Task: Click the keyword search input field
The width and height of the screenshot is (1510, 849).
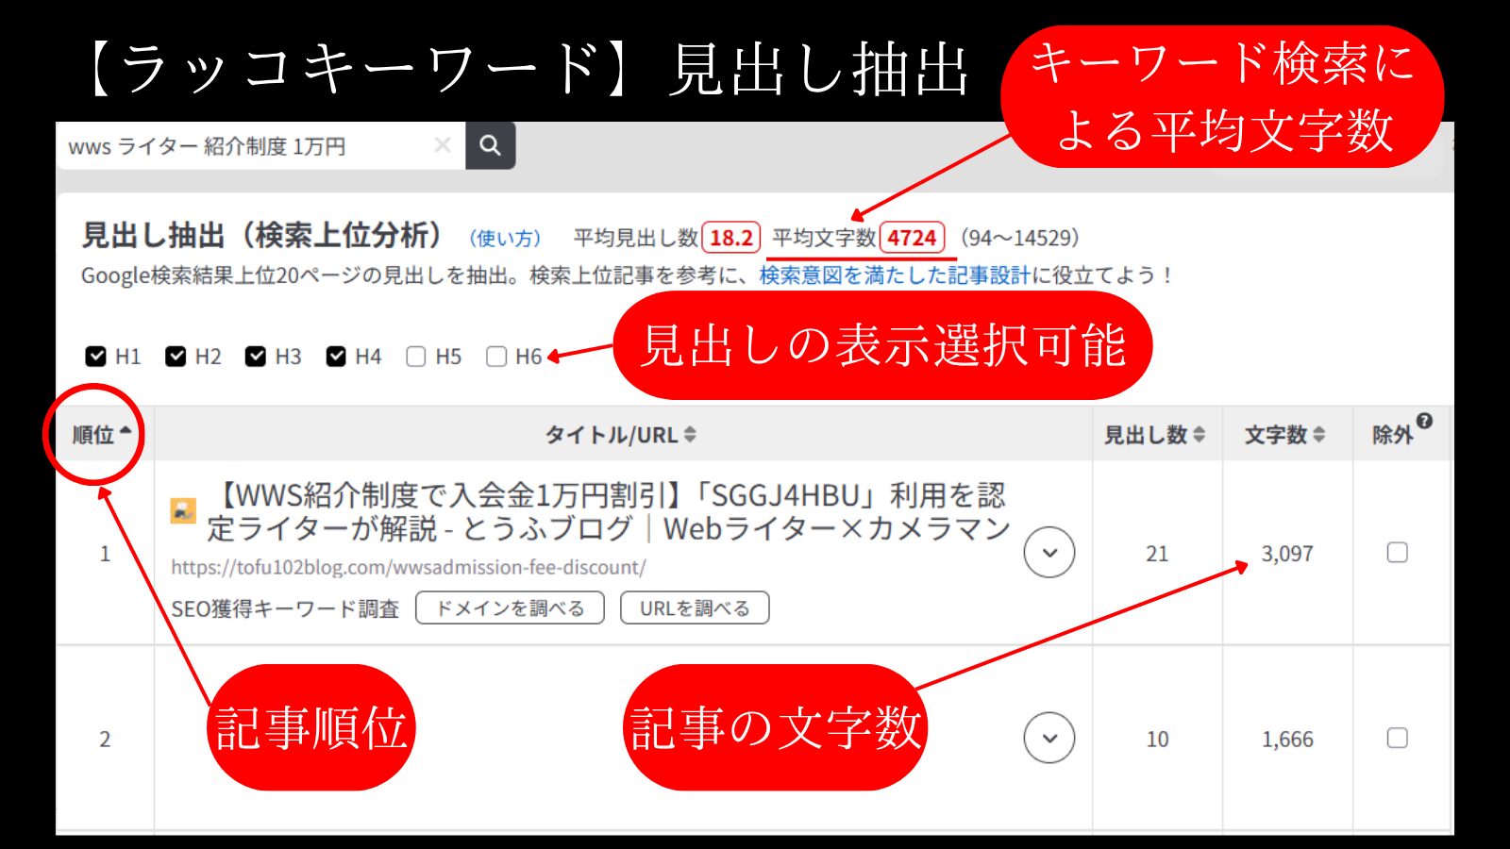Action: coord(245,146)
